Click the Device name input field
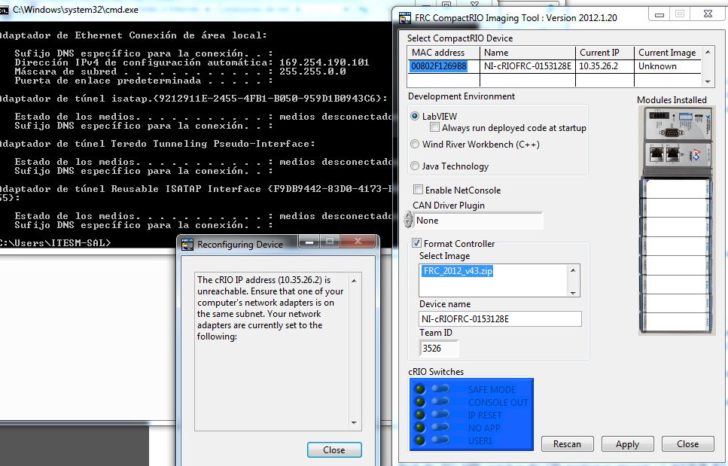 pyautogui.click(x=500, y=319)
